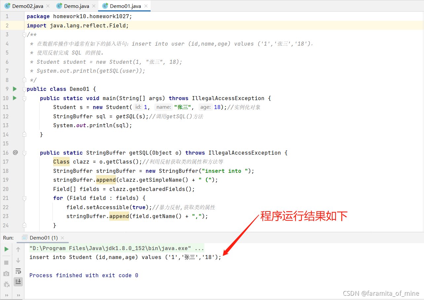This screenshot has height=300, width=424.
Task: Click the @ gutter annotation on line 16
Action: (15, 153)
